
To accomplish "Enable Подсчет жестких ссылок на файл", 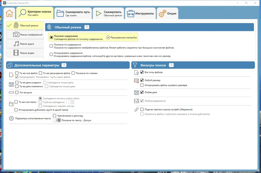I will pyautogui.click(x=142, y=109).
